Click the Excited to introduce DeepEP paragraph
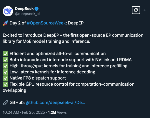 coord(73,38)
